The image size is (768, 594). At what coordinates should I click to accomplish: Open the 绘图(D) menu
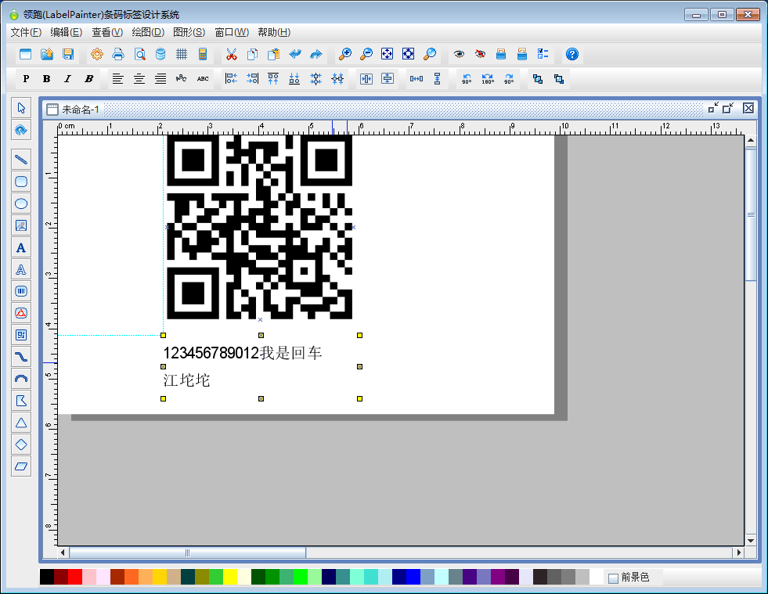[x=148, y=32]
